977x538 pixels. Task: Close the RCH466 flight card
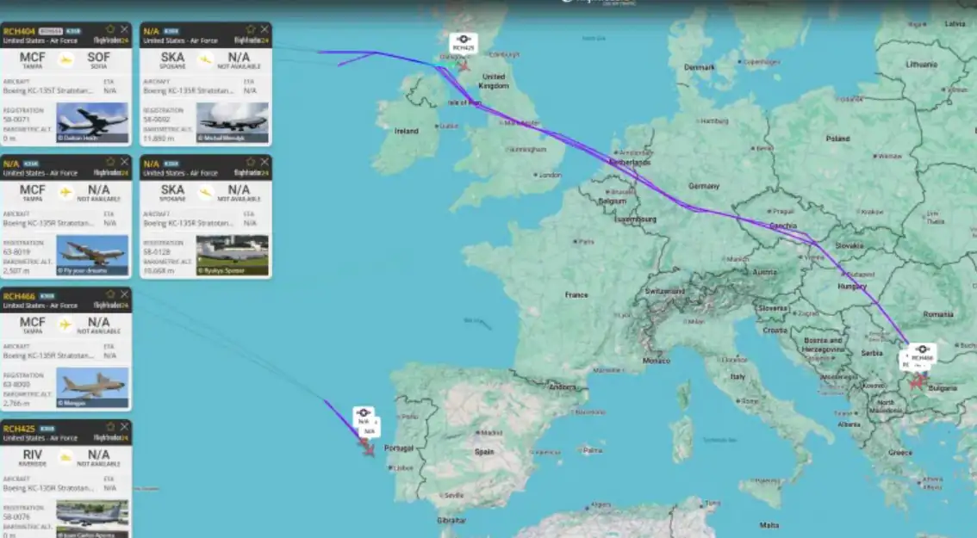pos(125,294)
